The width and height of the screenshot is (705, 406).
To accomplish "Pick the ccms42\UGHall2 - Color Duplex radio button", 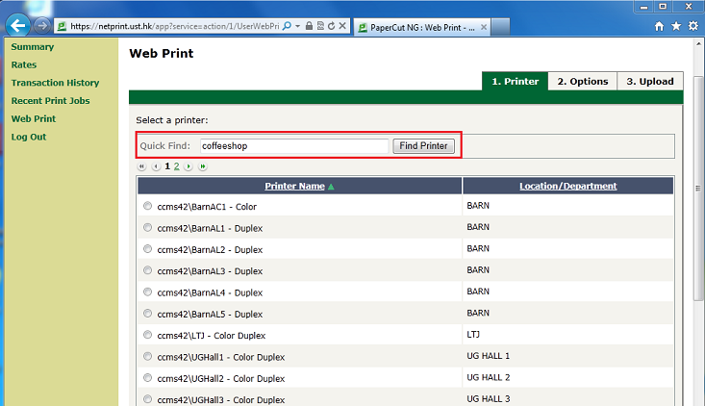I will coord(147,378).
